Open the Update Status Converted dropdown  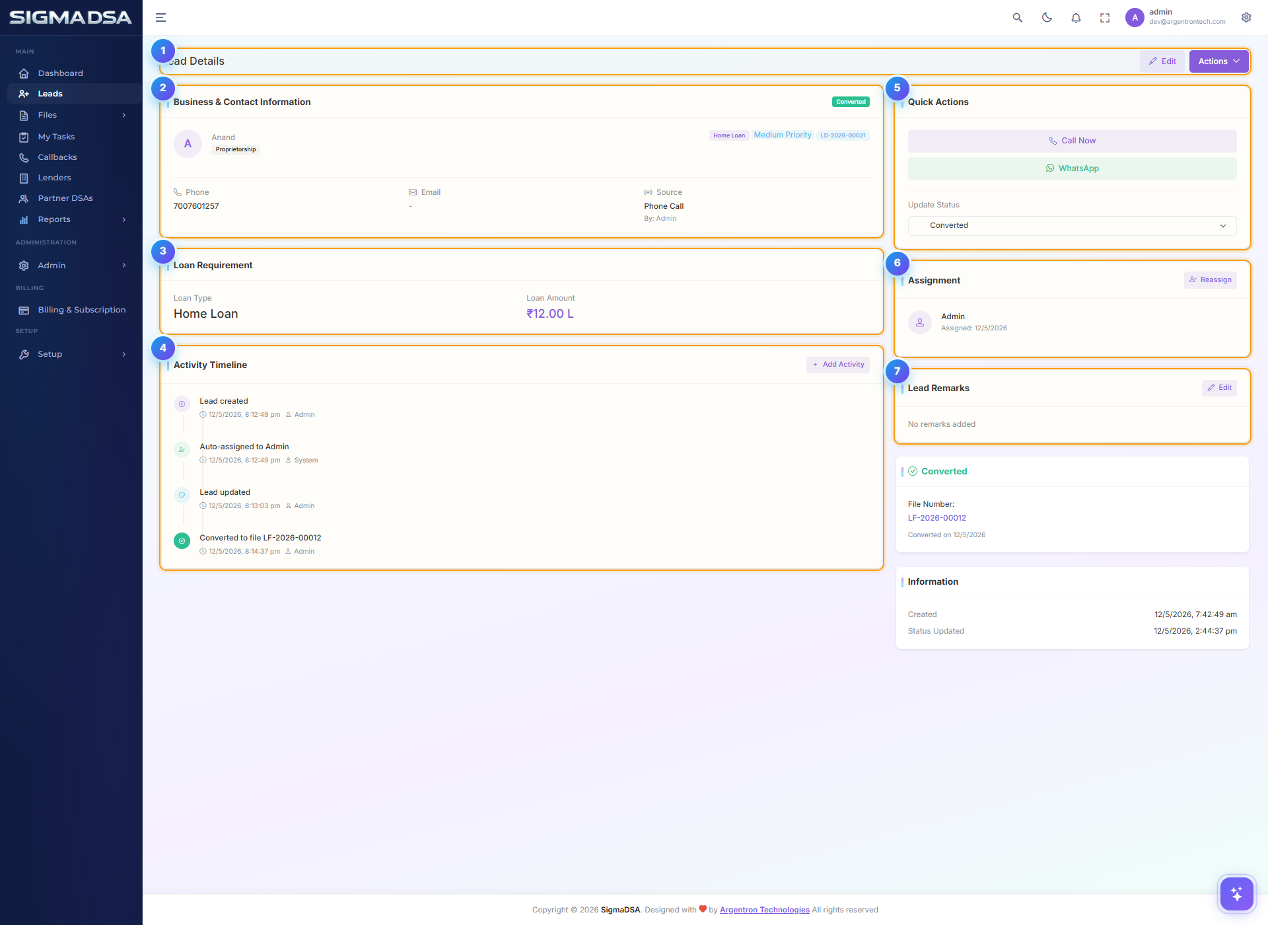tap(1072, 225)
